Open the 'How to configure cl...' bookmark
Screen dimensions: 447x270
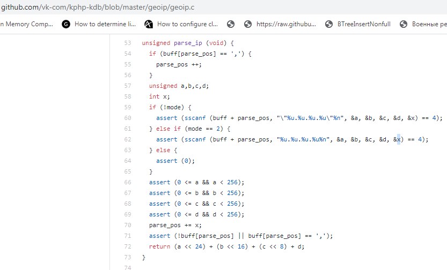tap(187, 24)
